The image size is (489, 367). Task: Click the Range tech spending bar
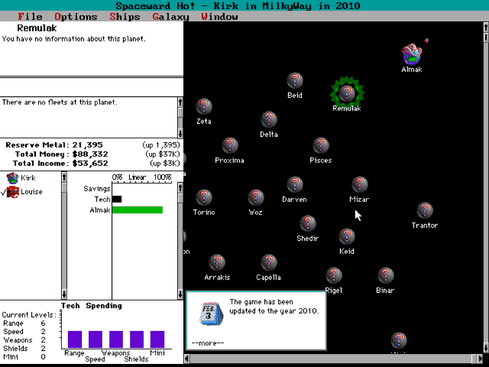[75, 339]
